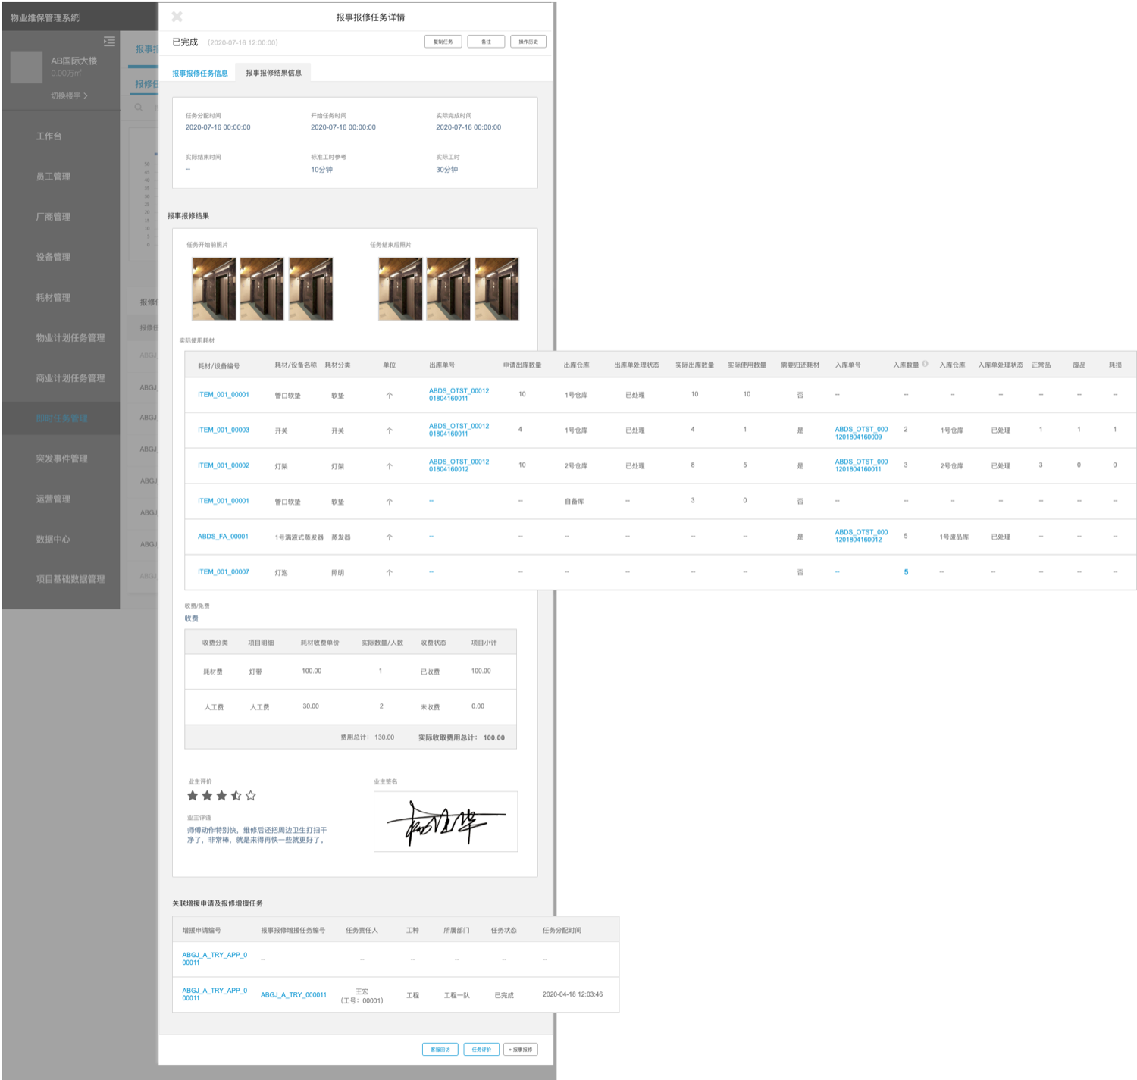Open inbound order ABDS_OTST_0001201804160012

pos(861,536)
